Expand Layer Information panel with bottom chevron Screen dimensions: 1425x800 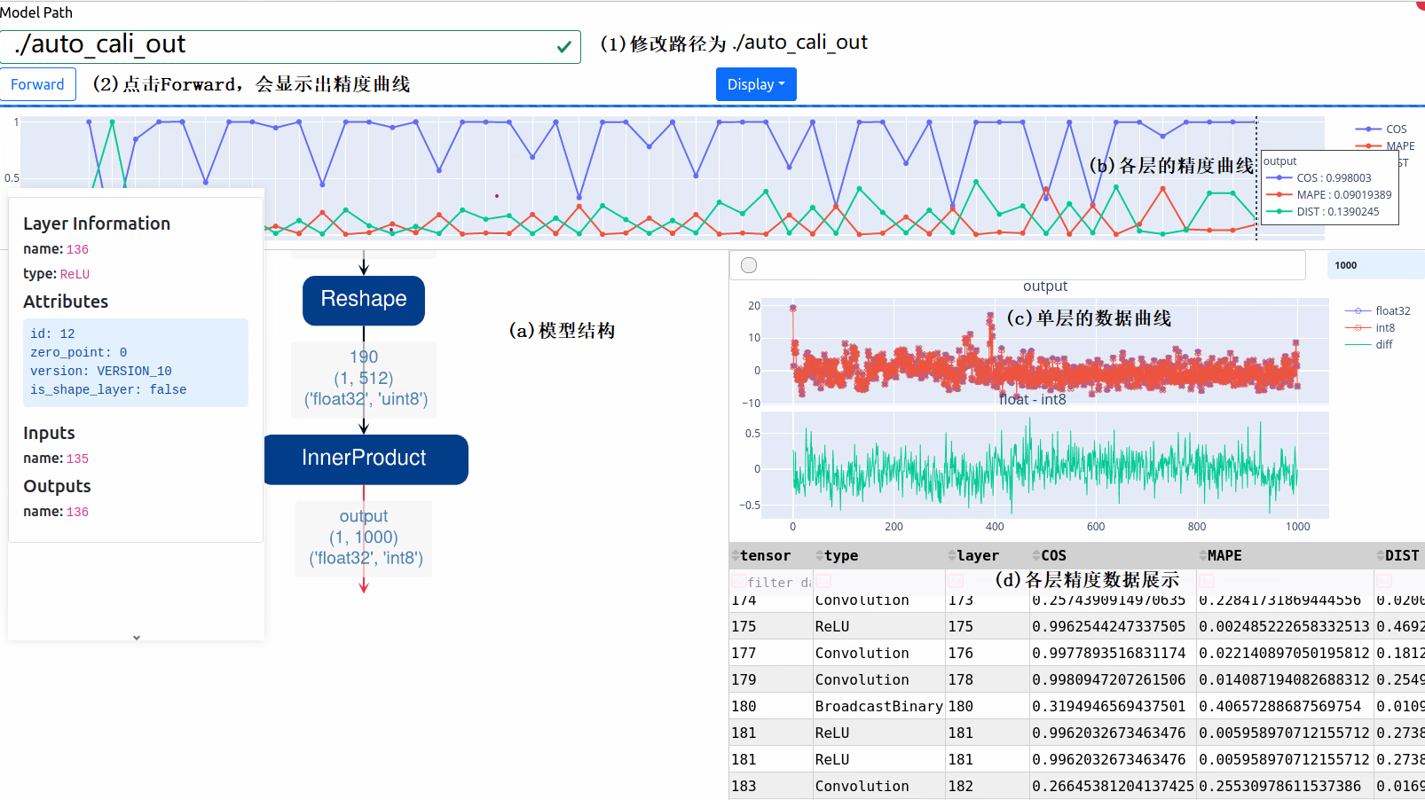pyautogui.click(x=137, y=637)
